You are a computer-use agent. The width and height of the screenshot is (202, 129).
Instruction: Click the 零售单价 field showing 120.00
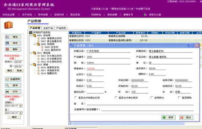(95, 69)
